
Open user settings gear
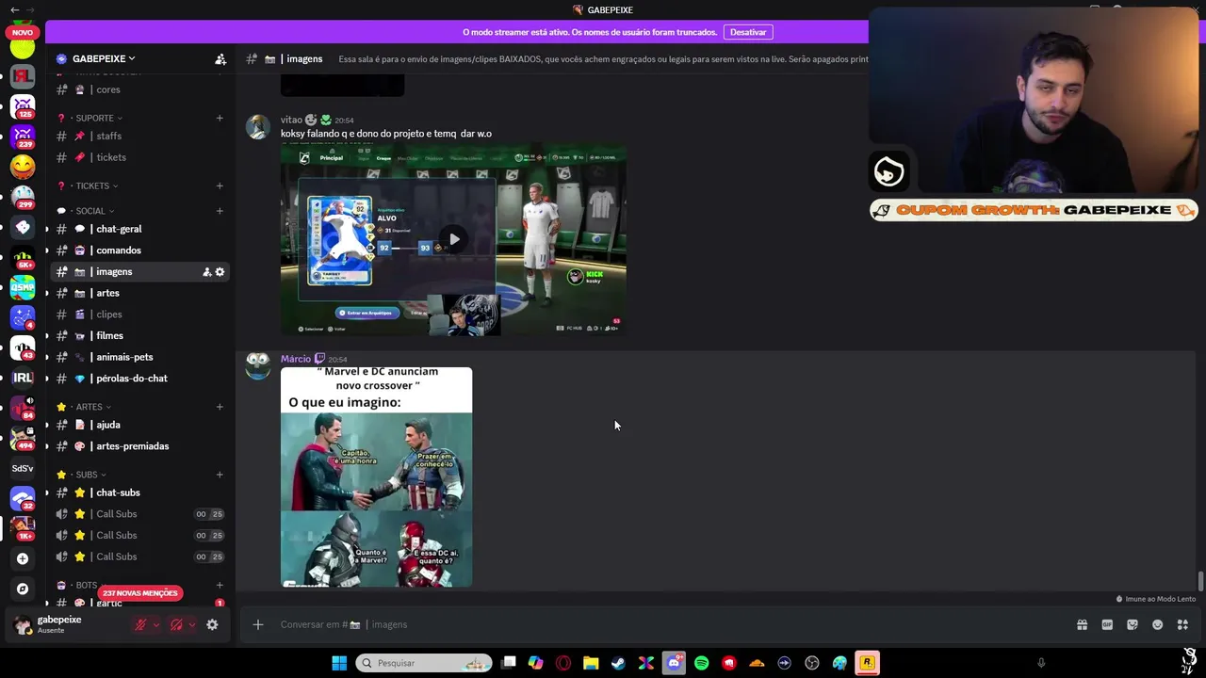click(212, 624)
